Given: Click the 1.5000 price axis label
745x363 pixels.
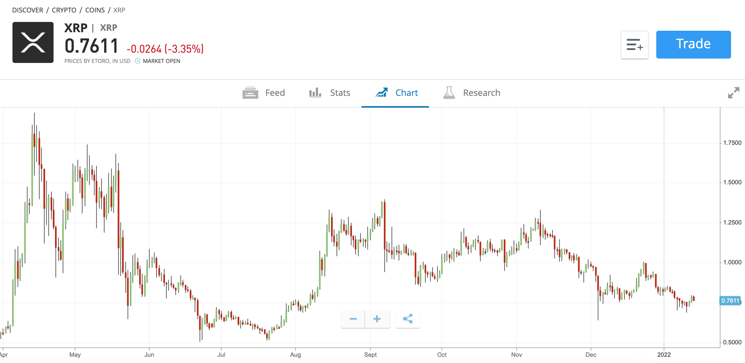Looking at the screenshot, I should click(x=732, y=182).
